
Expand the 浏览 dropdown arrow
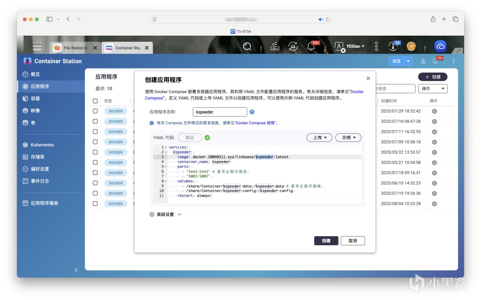pos(408,61)
